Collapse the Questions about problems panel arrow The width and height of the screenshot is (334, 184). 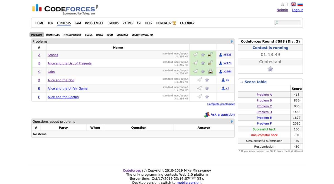tap(232, 121)
